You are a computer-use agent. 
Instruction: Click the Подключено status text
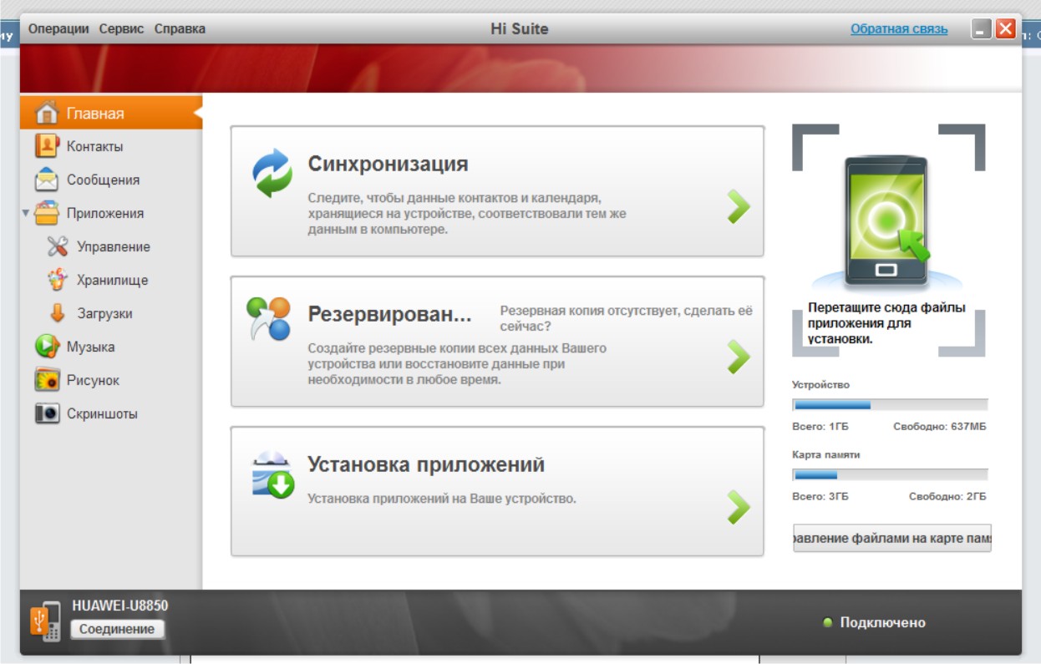click(x=882, y=622)
